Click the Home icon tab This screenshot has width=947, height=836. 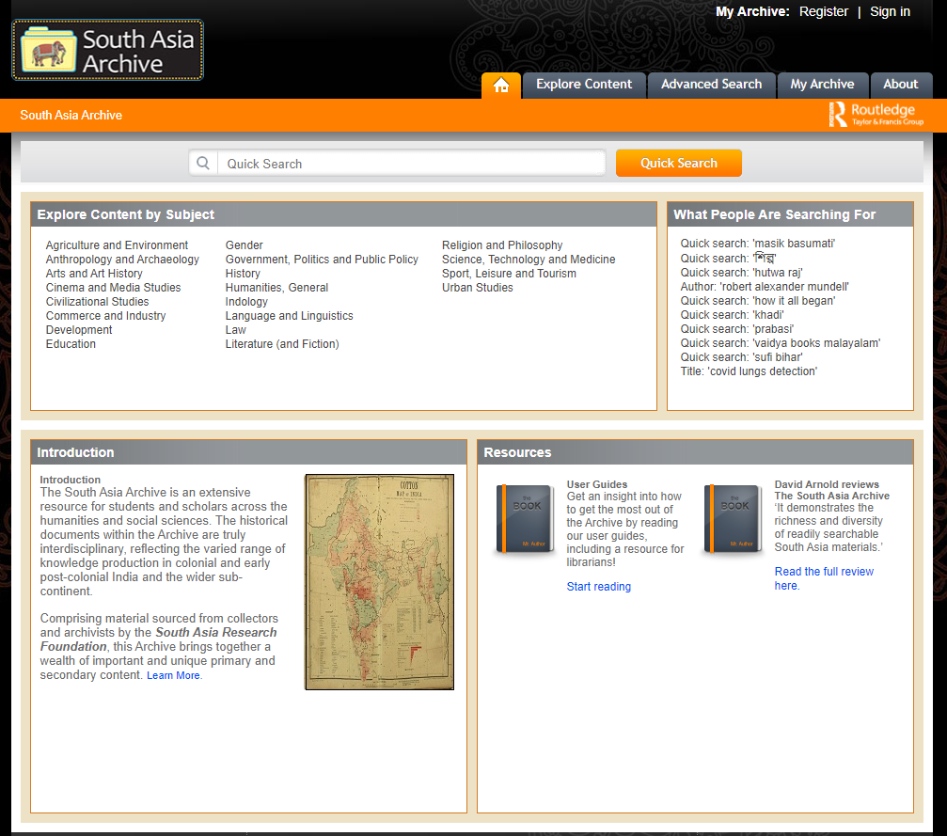click(x=500, y=86)
